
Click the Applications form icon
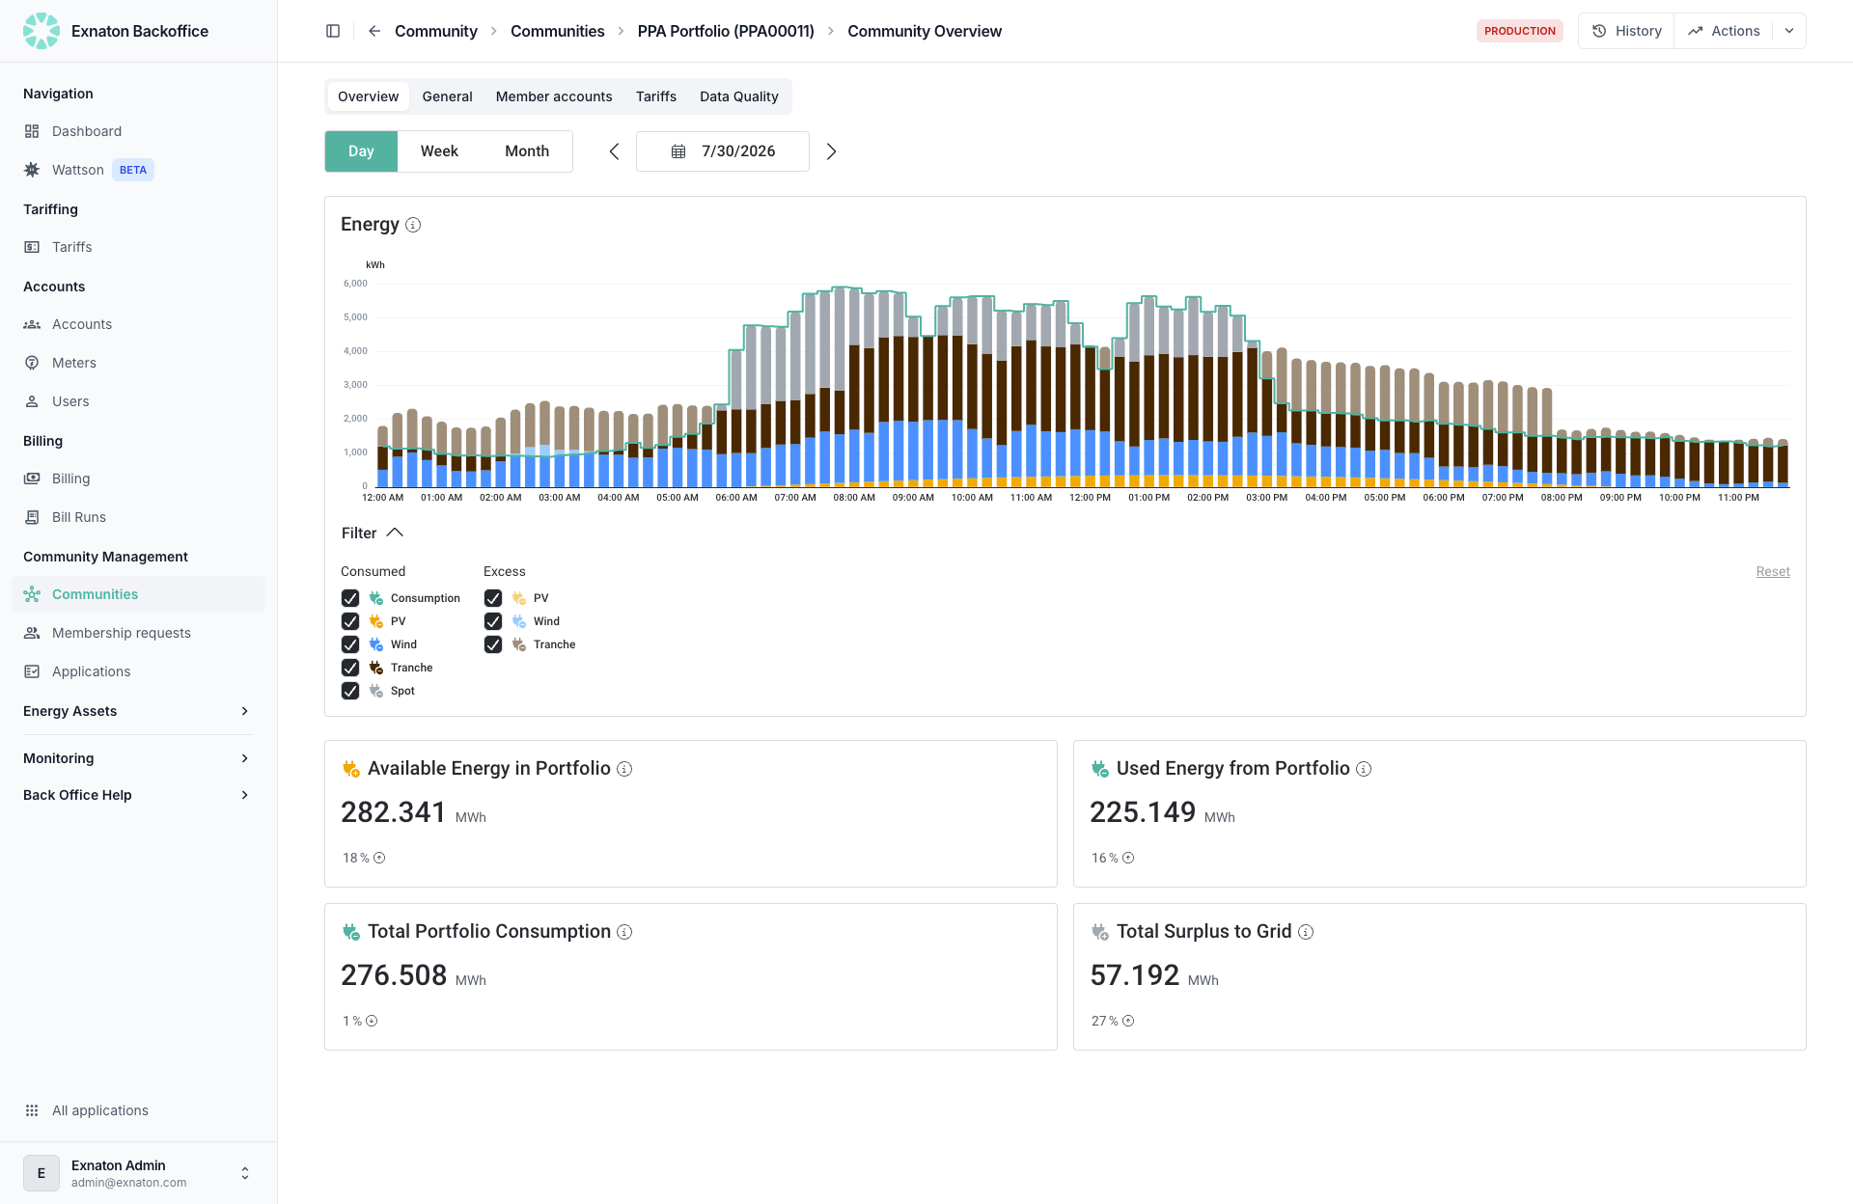pyautogui.click(x=32, y=671)
